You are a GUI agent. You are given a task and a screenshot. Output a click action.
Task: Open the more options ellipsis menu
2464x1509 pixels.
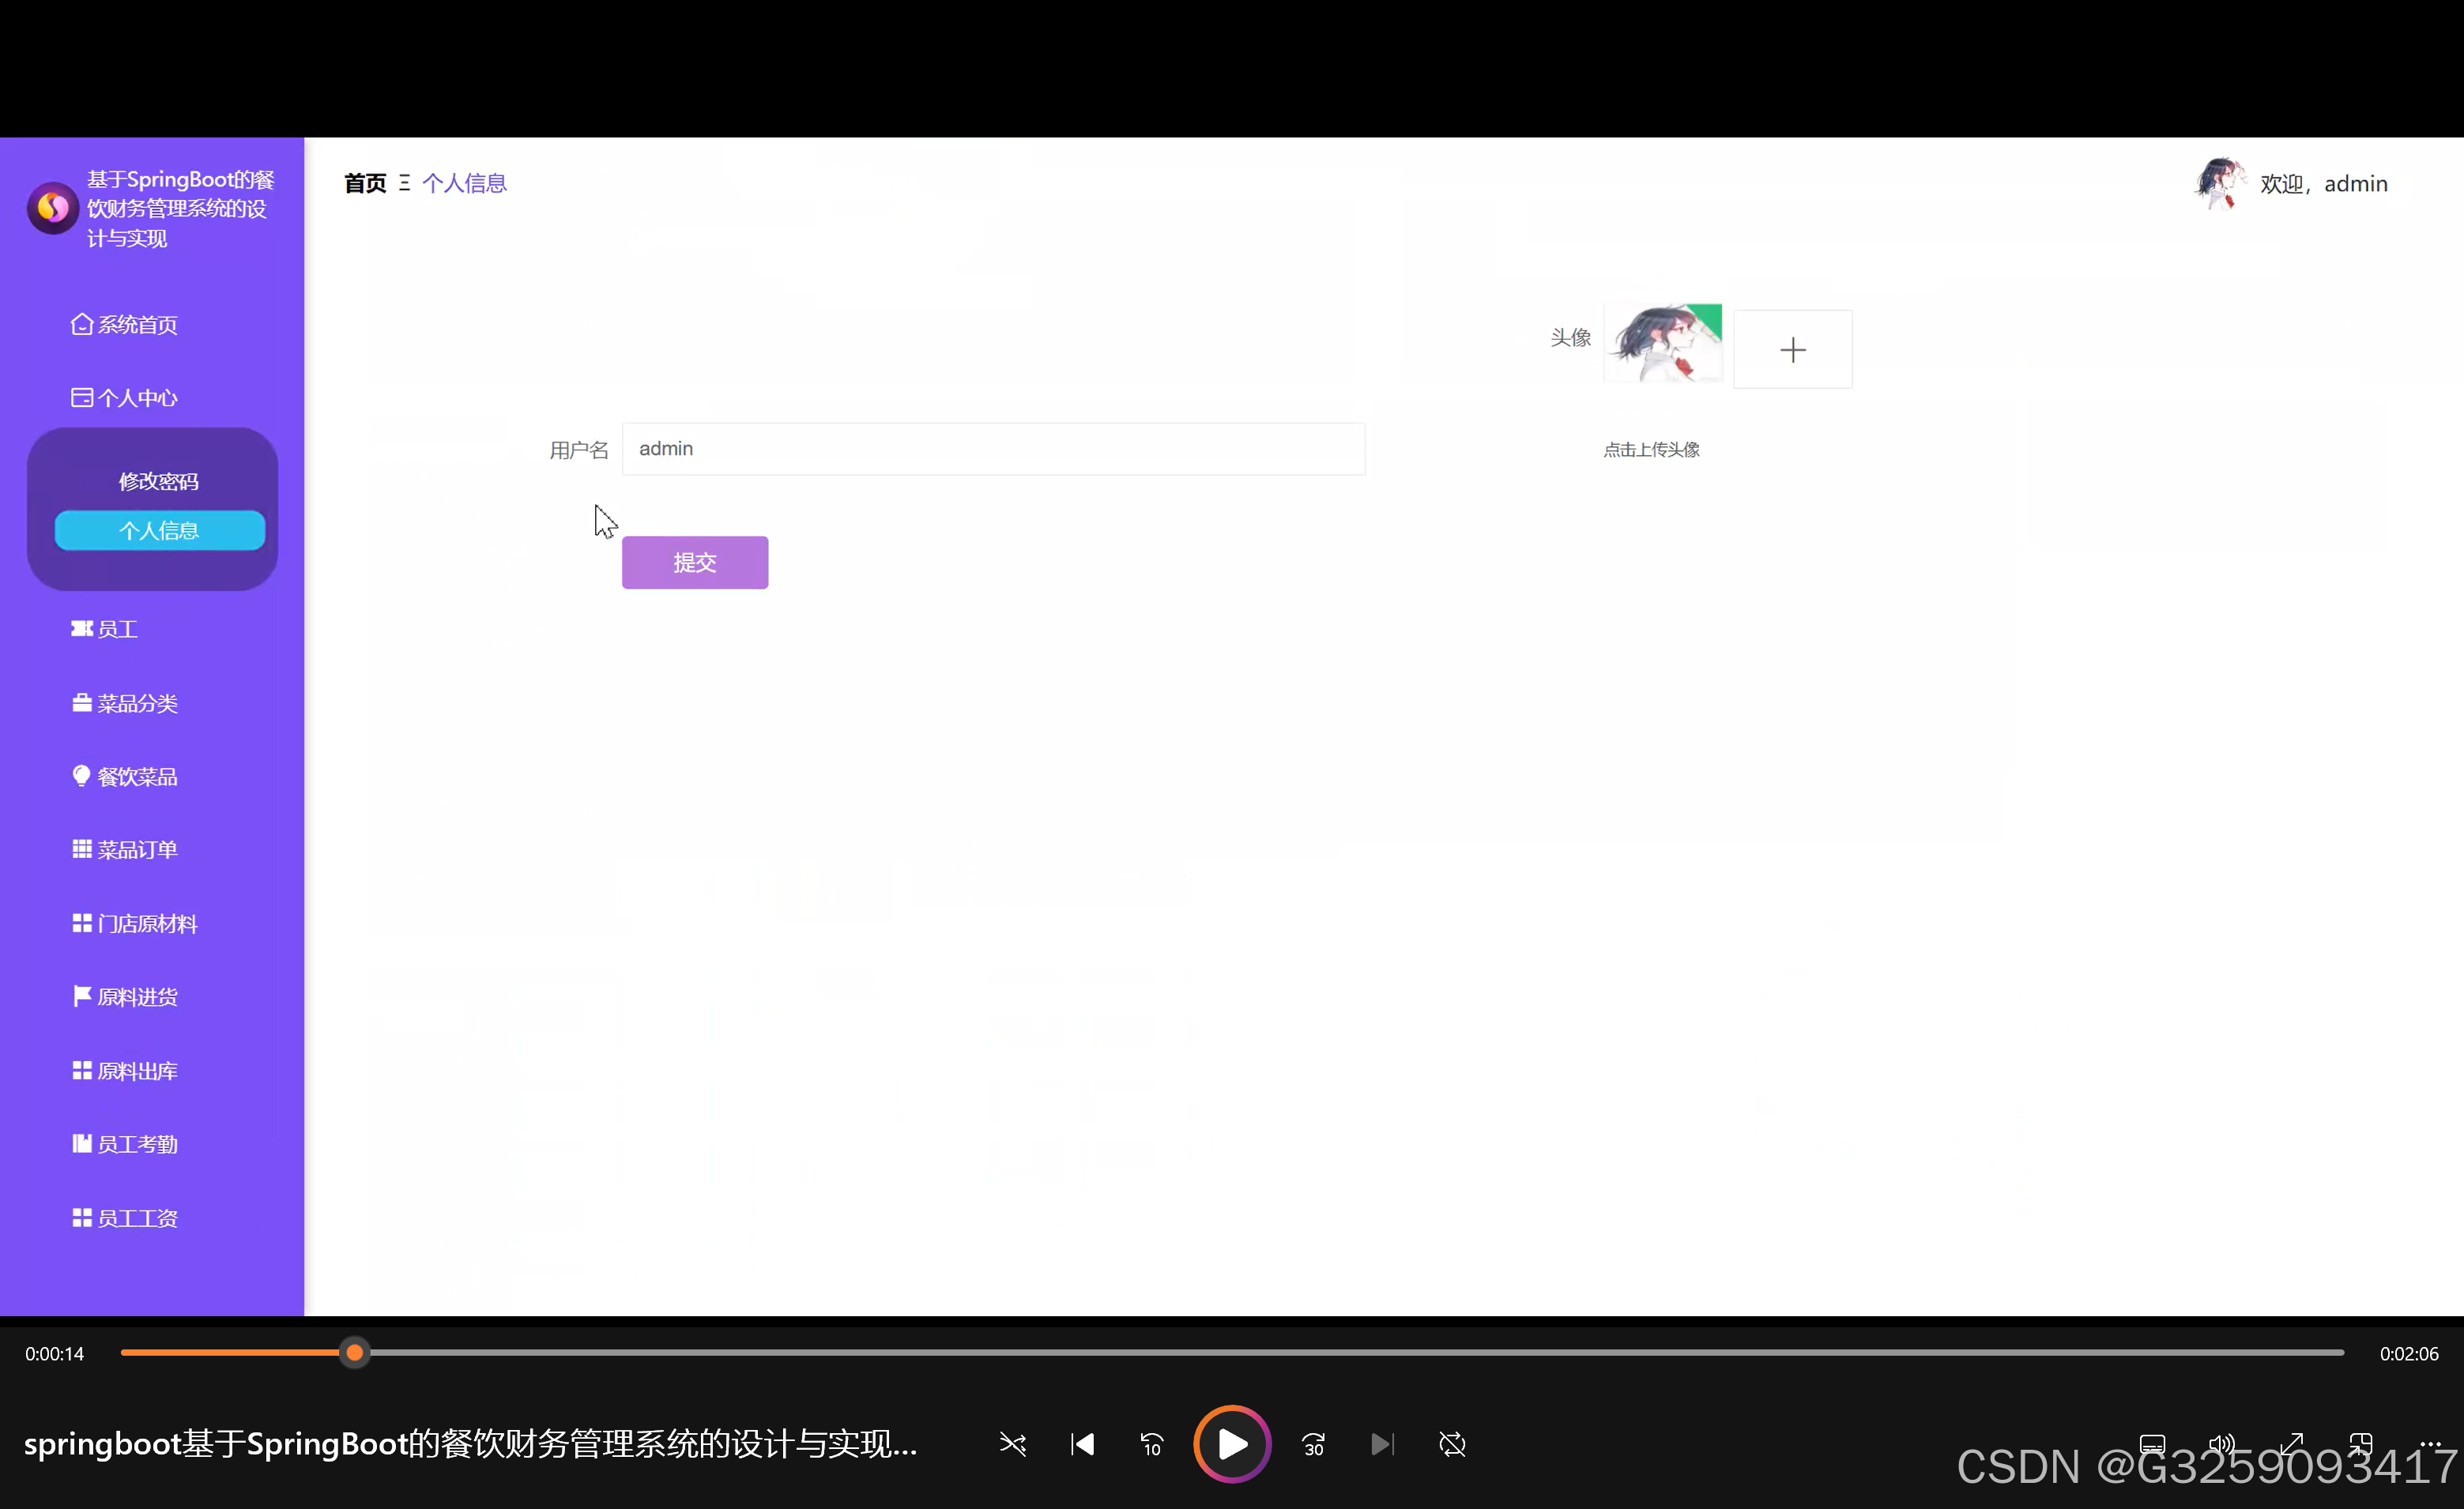[x=2430, y=1444]
